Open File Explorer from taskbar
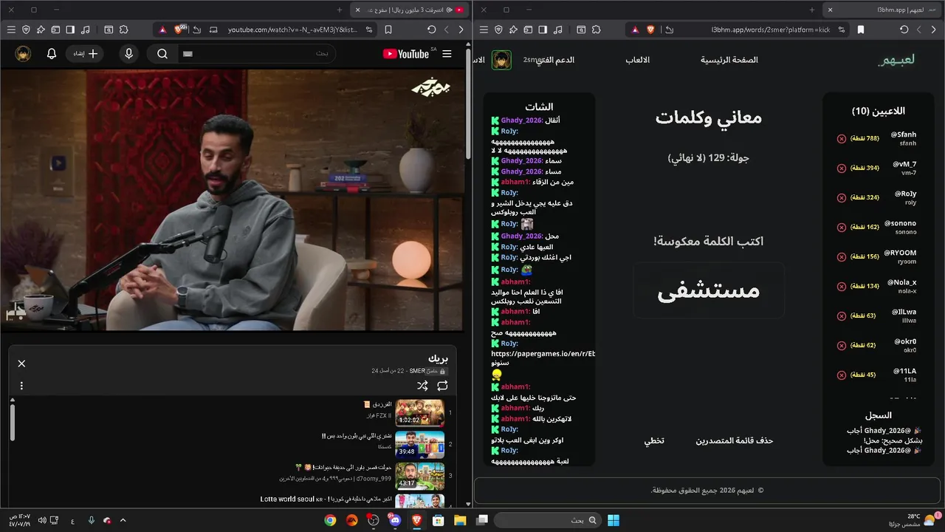945x532 pixels. point(460,520)
